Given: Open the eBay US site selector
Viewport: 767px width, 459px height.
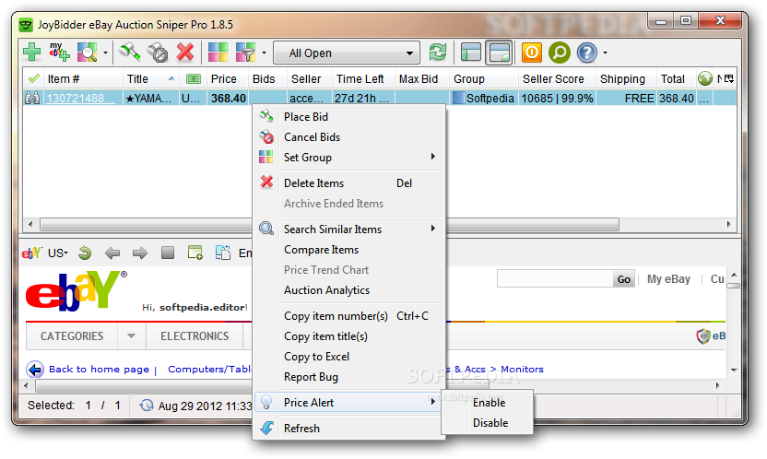Looking at the screenshot, I should click(57, 253).
